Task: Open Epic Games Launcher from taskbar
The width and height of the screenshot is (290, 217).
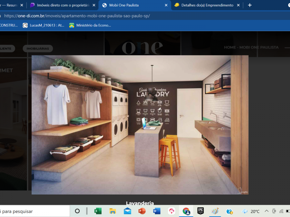Action: [200, 211]
